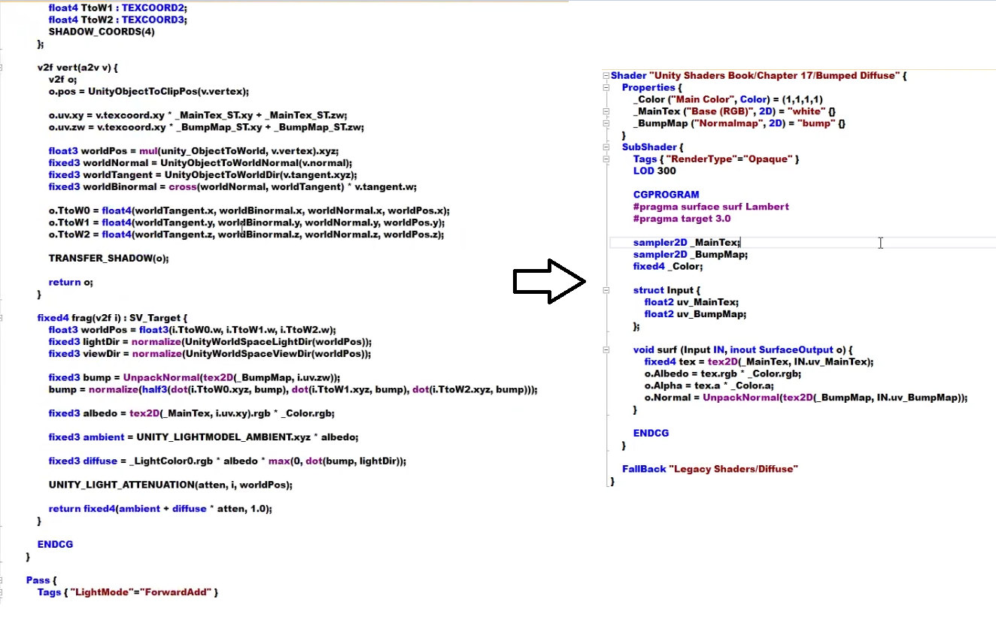Click the "fixed3 albedo = tex2D" line
The width and height of the screenshot is (996, 617).
pyautogui.click(x=191, y=413)
